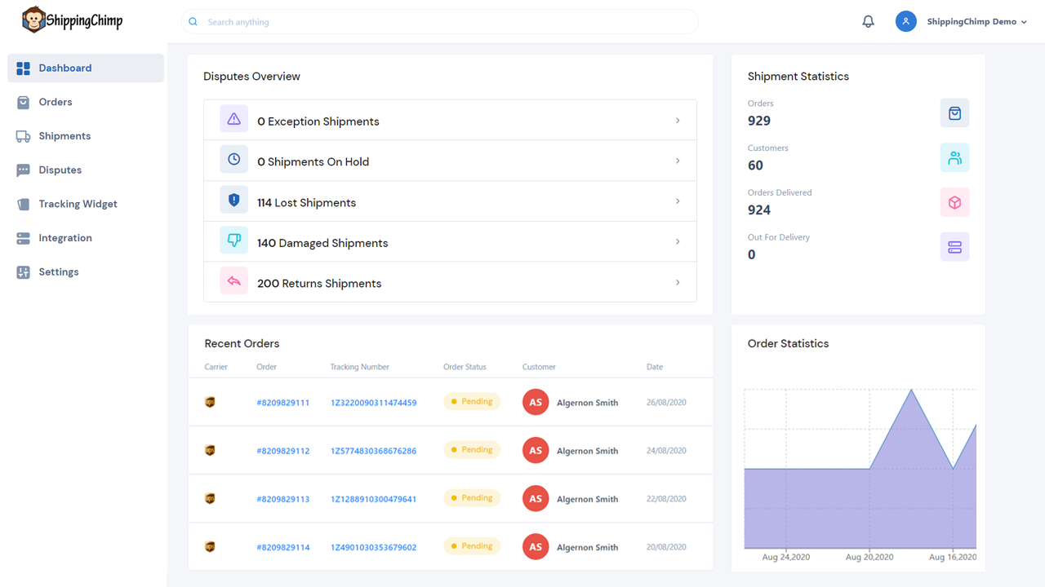Click the Out For Delivery server icon
Image resolution: width=1045 pixels, height=587 pixels.
(x=954, y=247)
